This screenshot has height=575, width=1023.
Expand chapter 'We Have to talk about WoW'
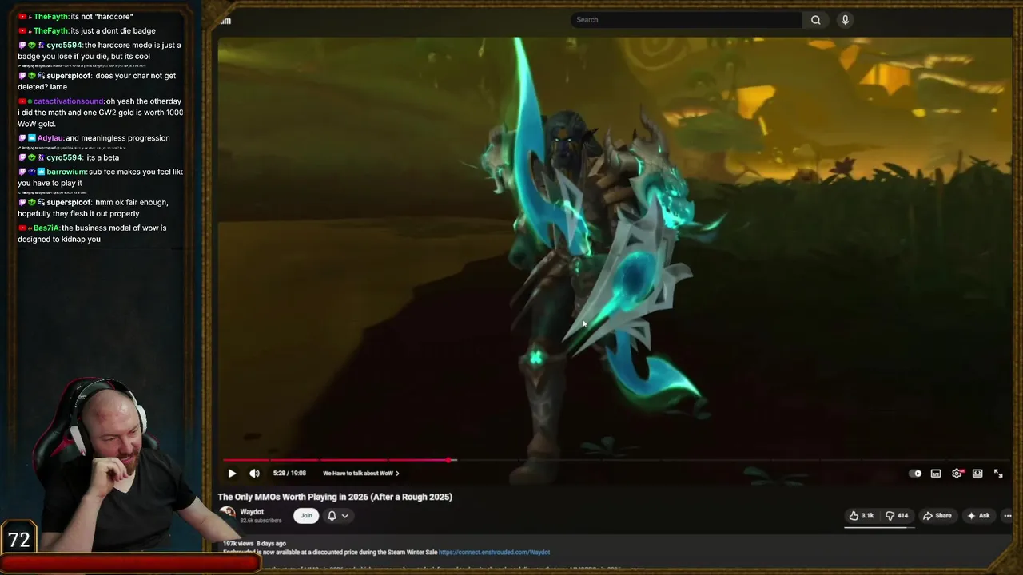pyautogui.click(x=360, y=474)
